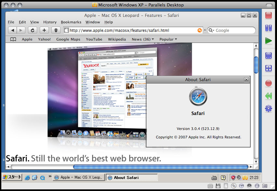Open the Yahoo! bookmark
The image size is (277, 191).
tap(44, 39)
